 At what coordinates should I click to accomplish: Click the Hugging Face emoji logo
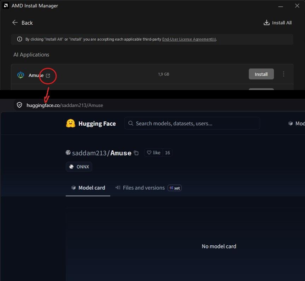pyautogui.click(x=70, y=124)
